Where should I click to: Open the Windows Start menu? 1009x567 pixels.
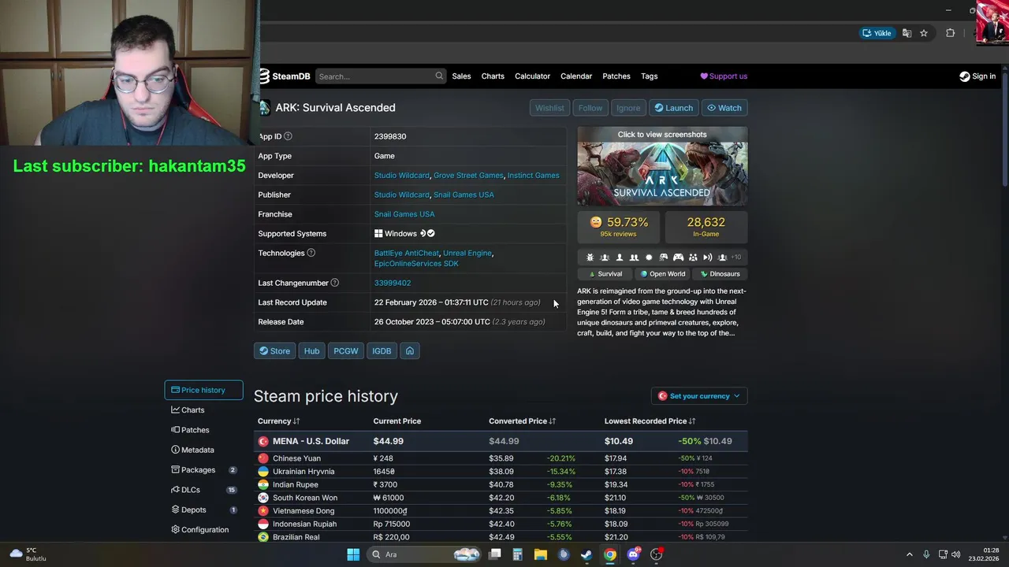(353, 554)
